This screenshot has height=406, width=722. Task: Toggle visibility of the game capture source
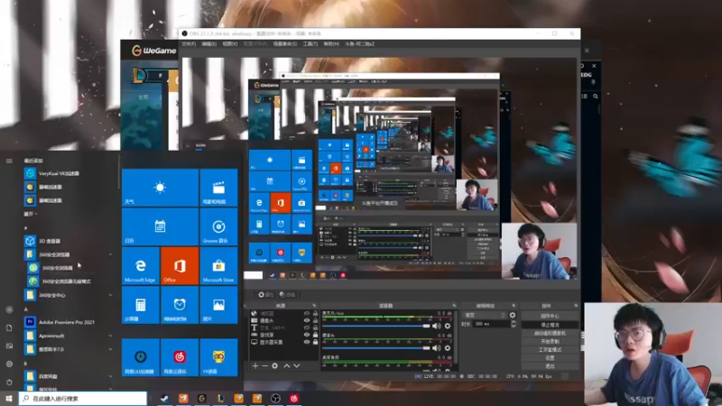click(x=307, y=335)
